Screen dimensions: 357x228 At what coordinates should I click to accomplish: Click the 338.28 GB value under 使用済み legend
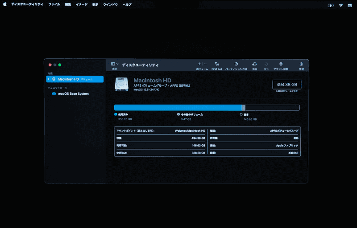click(x=125, y=119)
